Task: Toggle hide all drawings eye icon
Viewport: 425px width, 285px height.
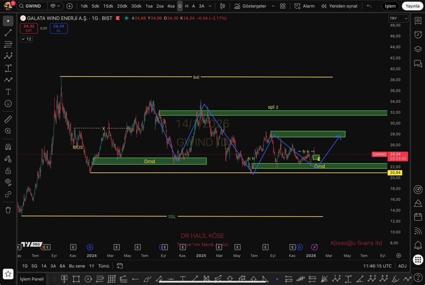Action: (8, 182)
